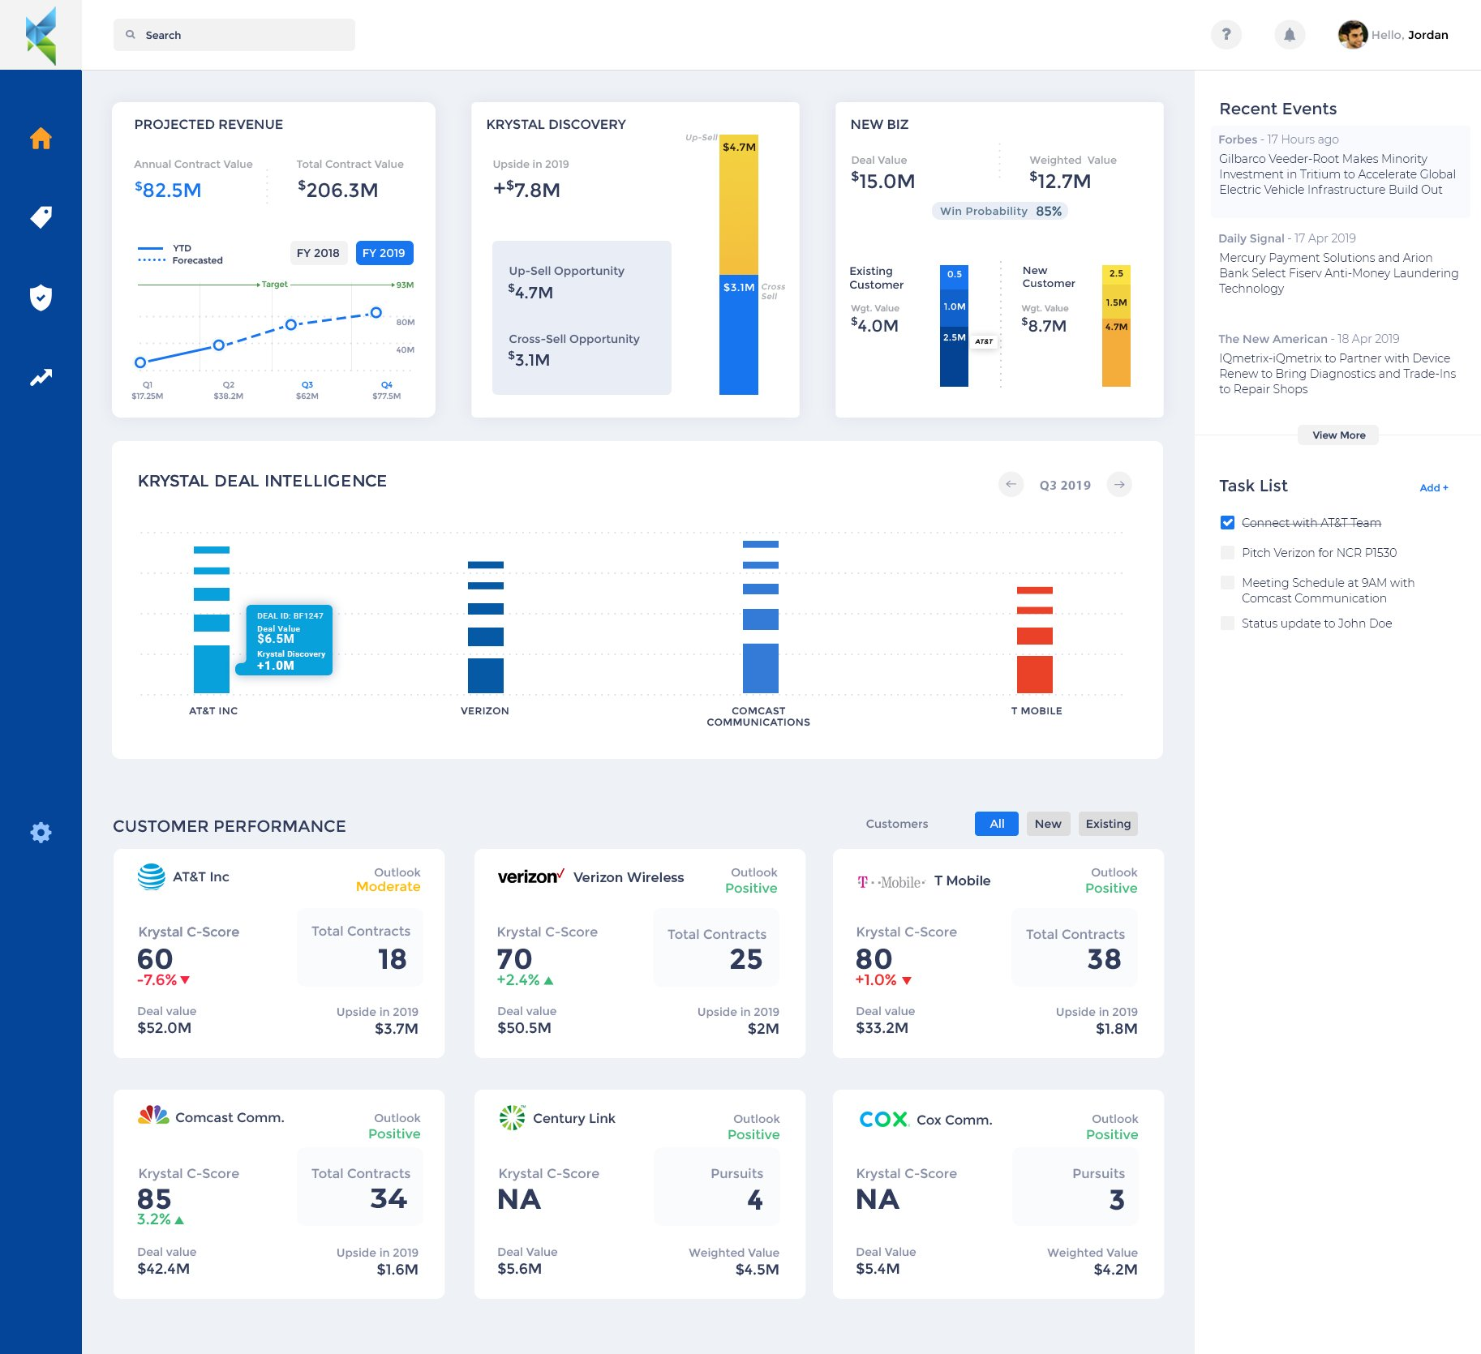
Task: Click the Century Link Pursuits 4 box
Action: pyautogui.click(x=716, y=1186)
